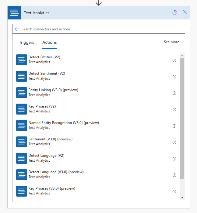197x213 pixels.
Task: Click the Sentiment (V3.0) (preview) action icon
Action: [x=22, y=142]
